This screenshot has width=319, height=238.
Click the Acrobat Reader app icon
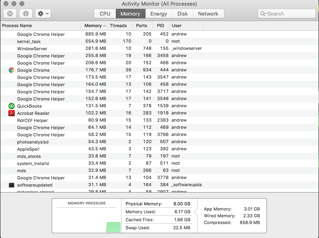(x=12, y=113)
